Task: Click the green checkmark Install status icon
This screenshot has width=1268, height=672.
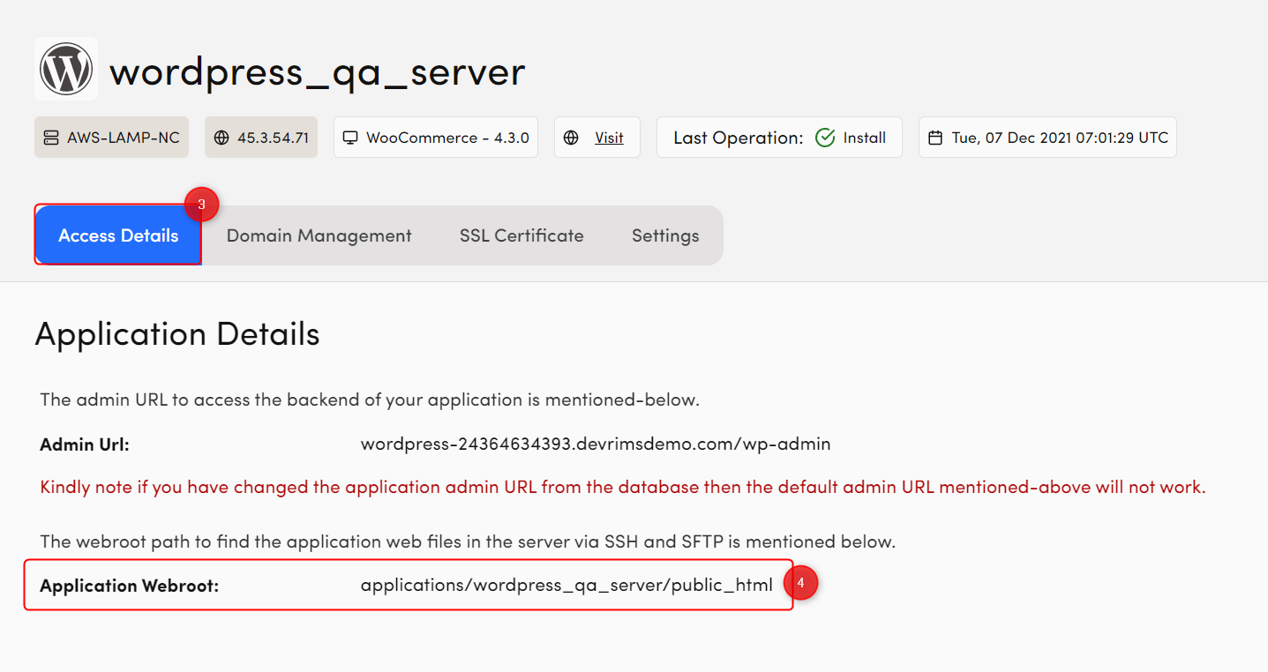Action: click(x=825, y=138)
